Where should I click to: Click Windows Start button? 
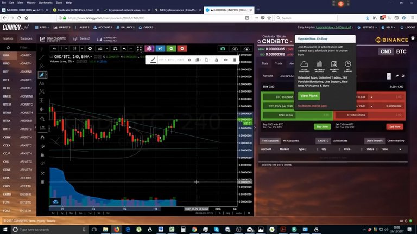5,230
